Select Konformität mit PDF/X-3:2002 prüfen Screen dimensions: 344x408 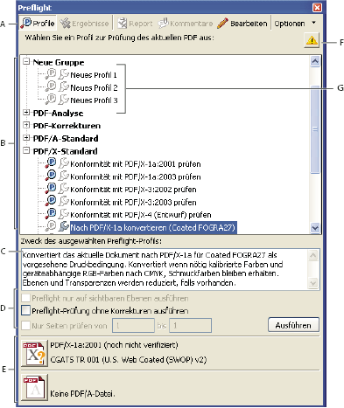coord(133,190)
